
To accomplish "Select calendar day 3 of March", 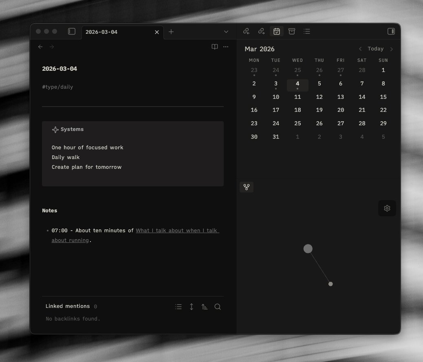I will point(276,85).
